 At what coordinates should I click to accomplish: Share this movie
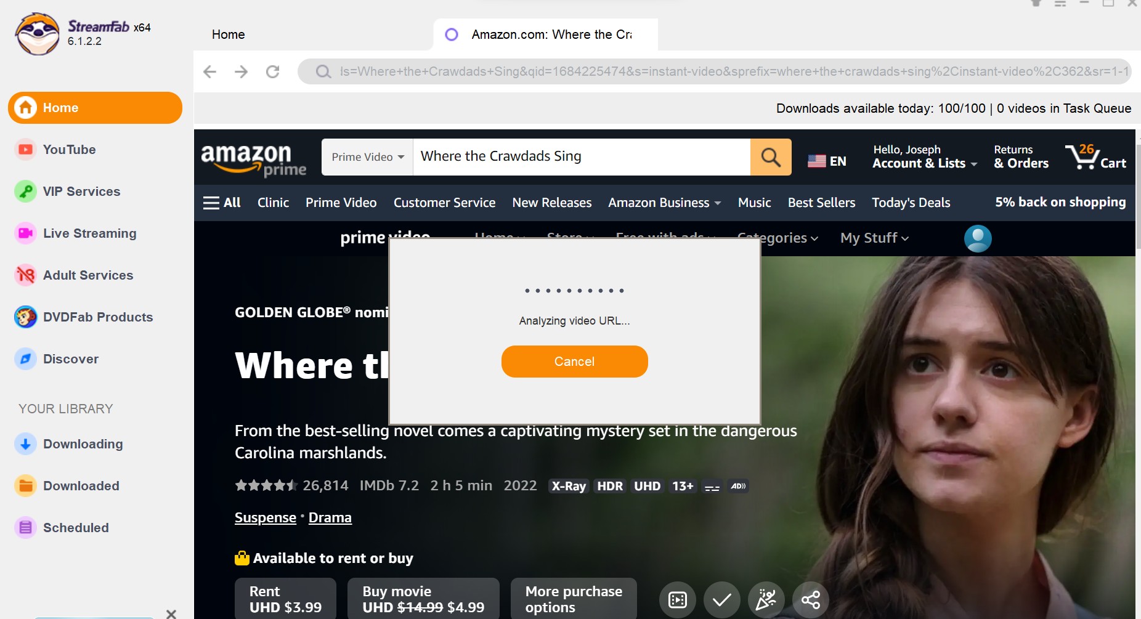[811, 599]
